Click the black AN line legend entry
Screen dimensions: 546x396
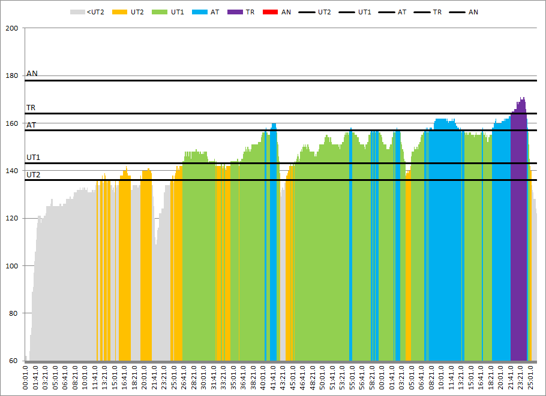point(458,12)
